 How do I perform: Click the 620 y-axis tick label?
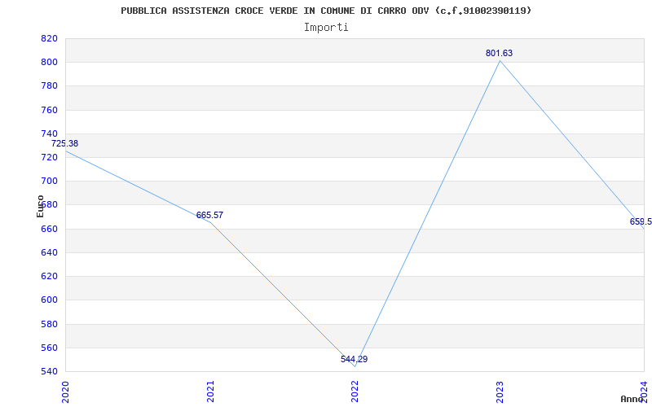coord(49,276)
